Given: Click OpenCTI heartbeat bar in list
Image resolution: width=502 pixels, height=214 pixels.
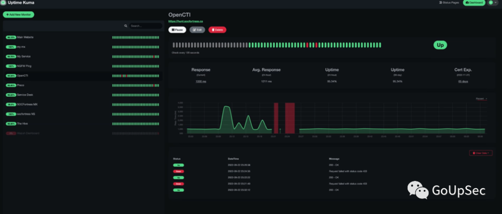Looking at the screenshot, I should [x=135, y=76].
